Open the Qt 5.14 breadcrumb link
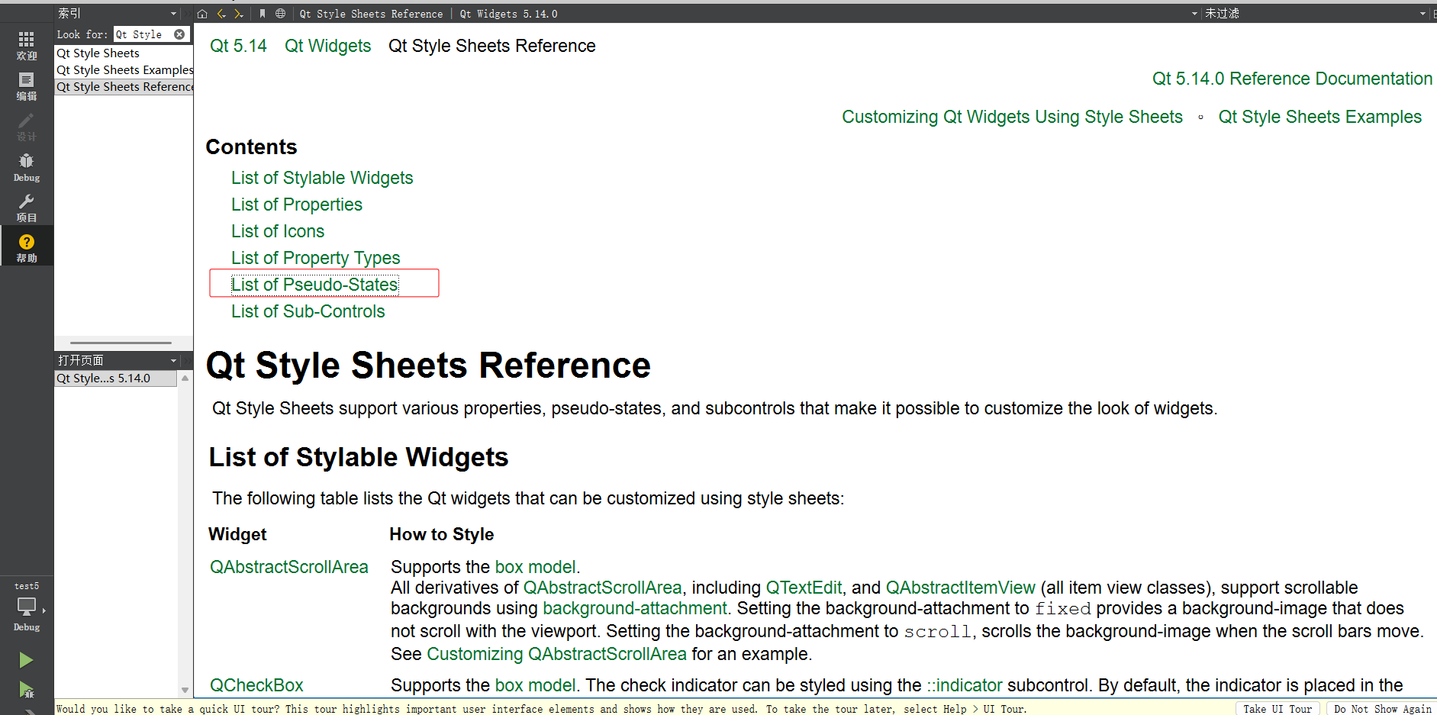1437x715 pixels. pos(238,46)
